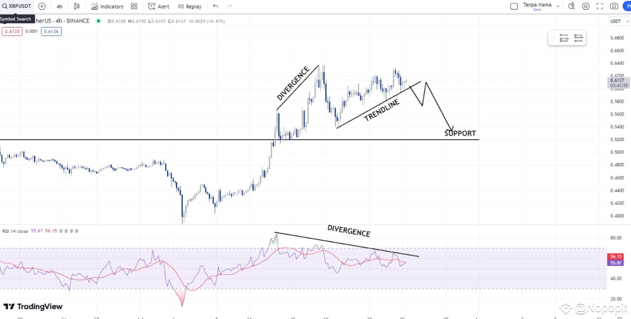
Task: Expand the USDT currency dropdown
Action: pyautogui.click(x=619, y=21)
